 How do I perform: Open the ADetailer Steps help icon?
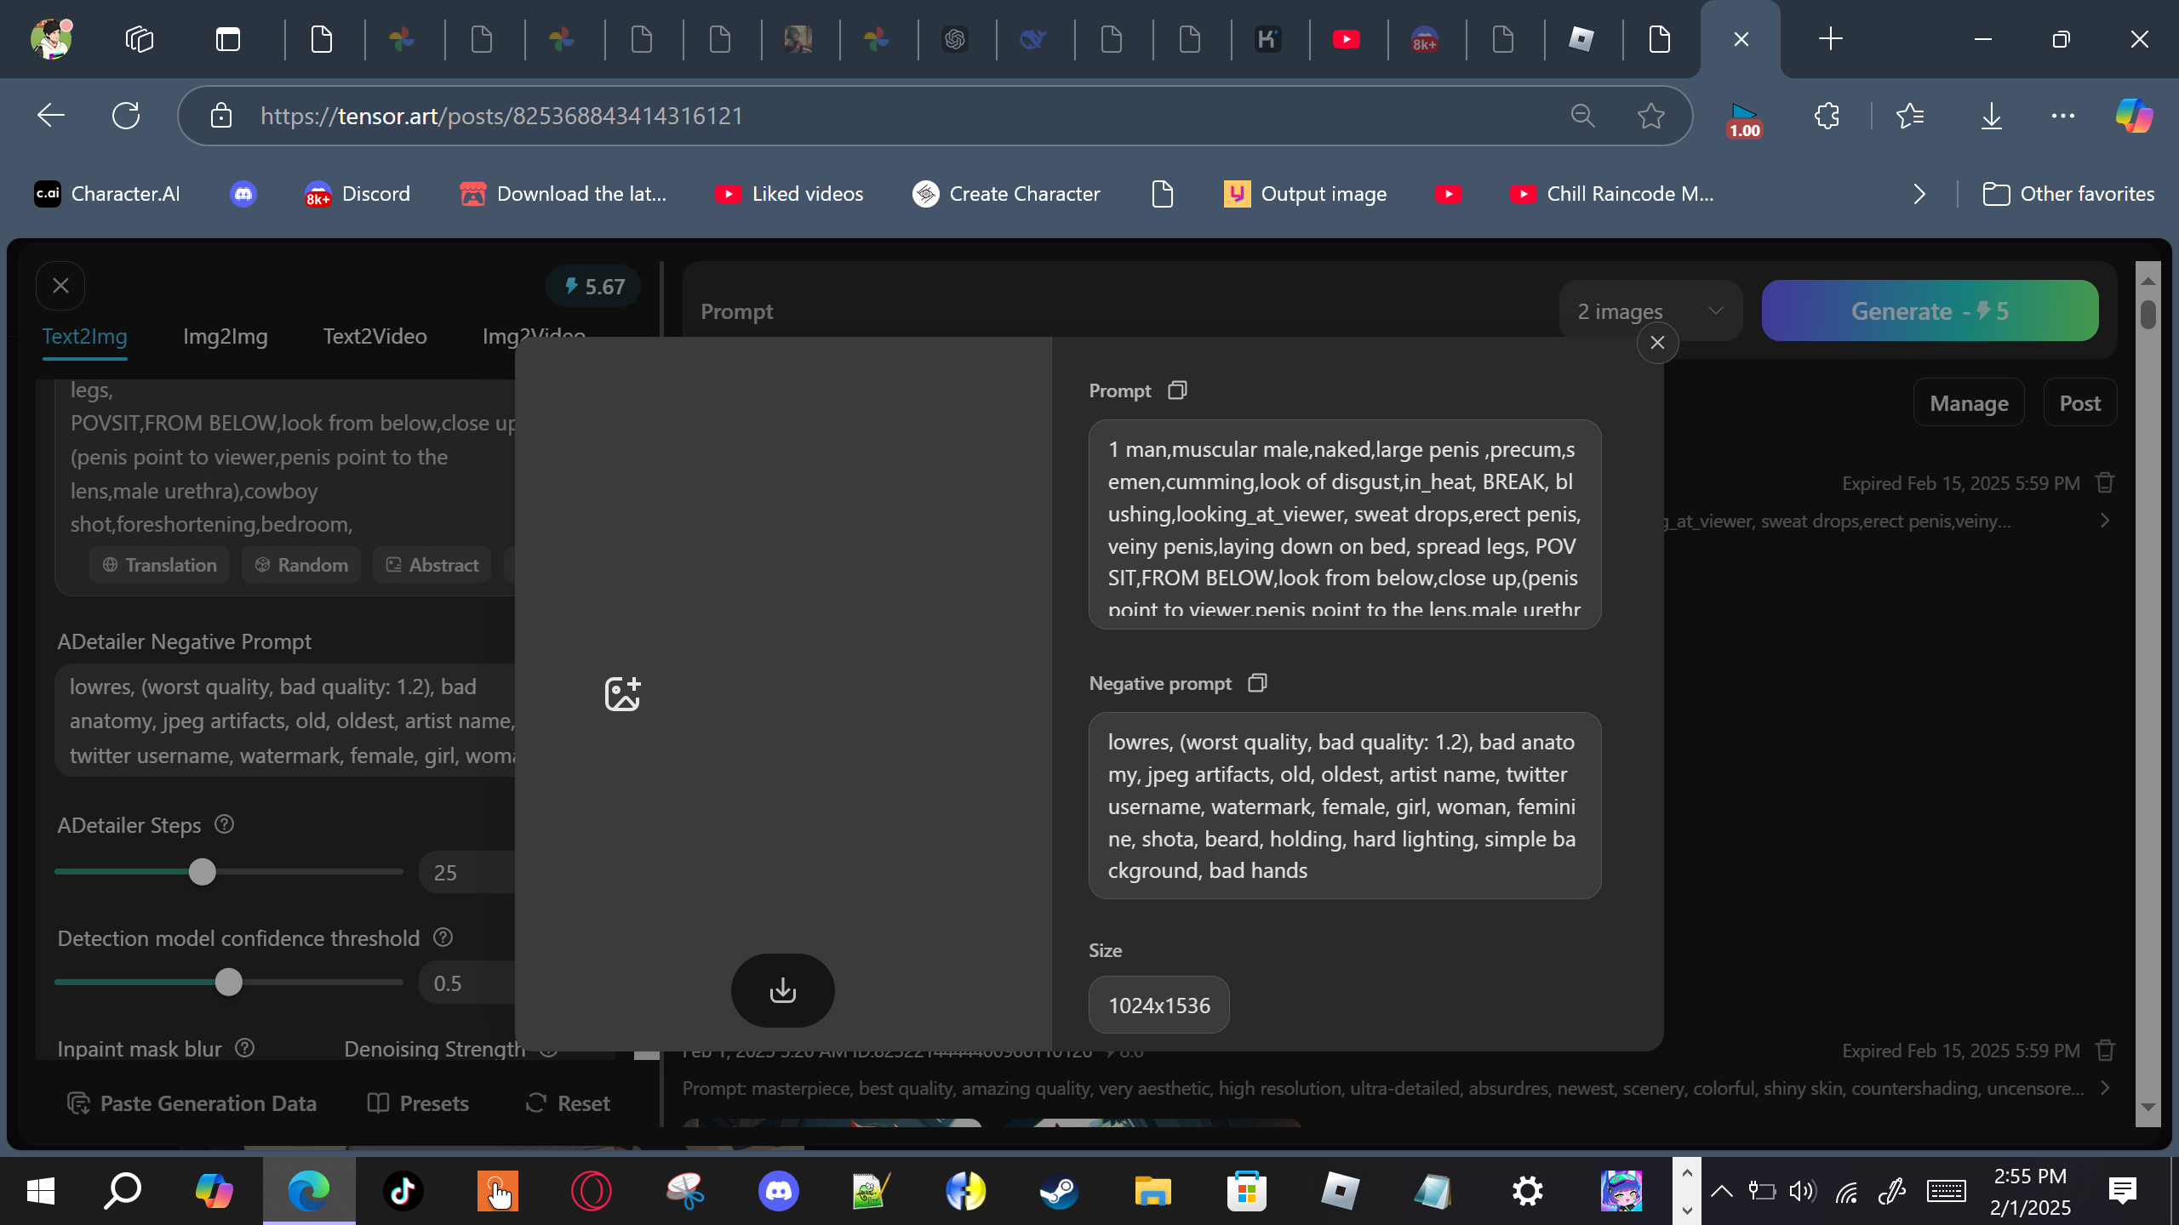pyautogui.click(x=224, y=824)
